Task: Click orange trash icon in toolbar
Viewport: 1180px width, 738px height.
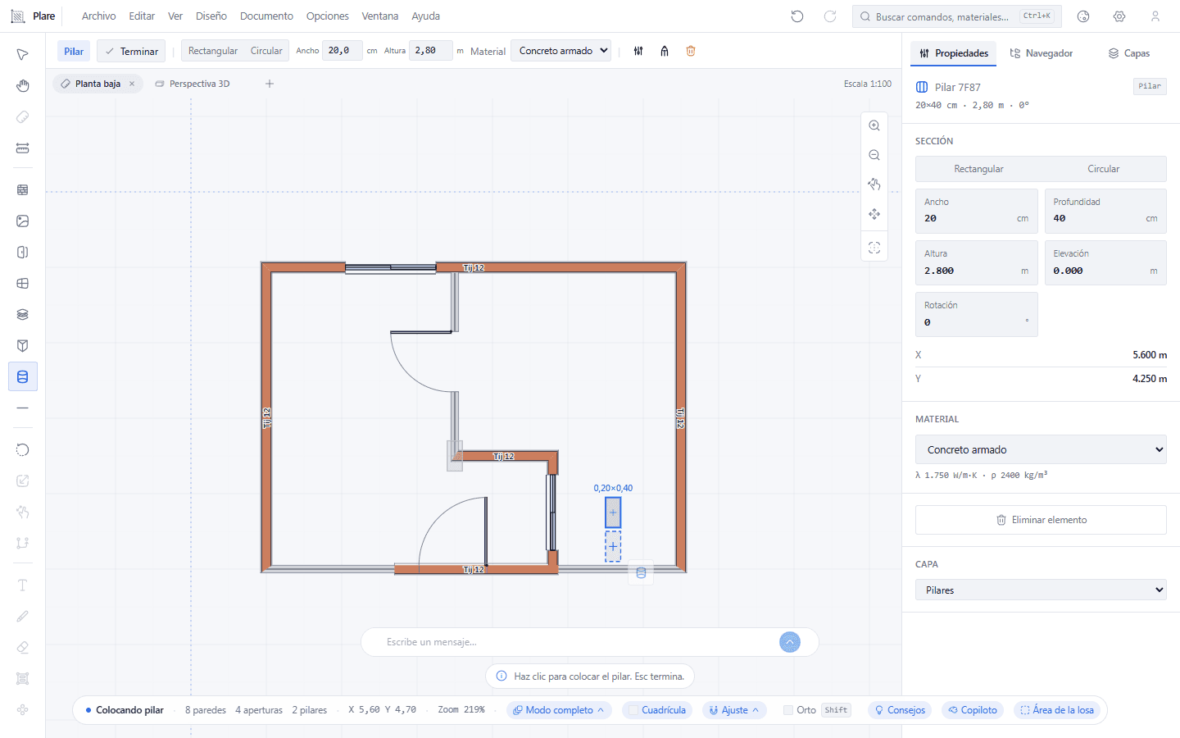Action: tap(691, 51)
